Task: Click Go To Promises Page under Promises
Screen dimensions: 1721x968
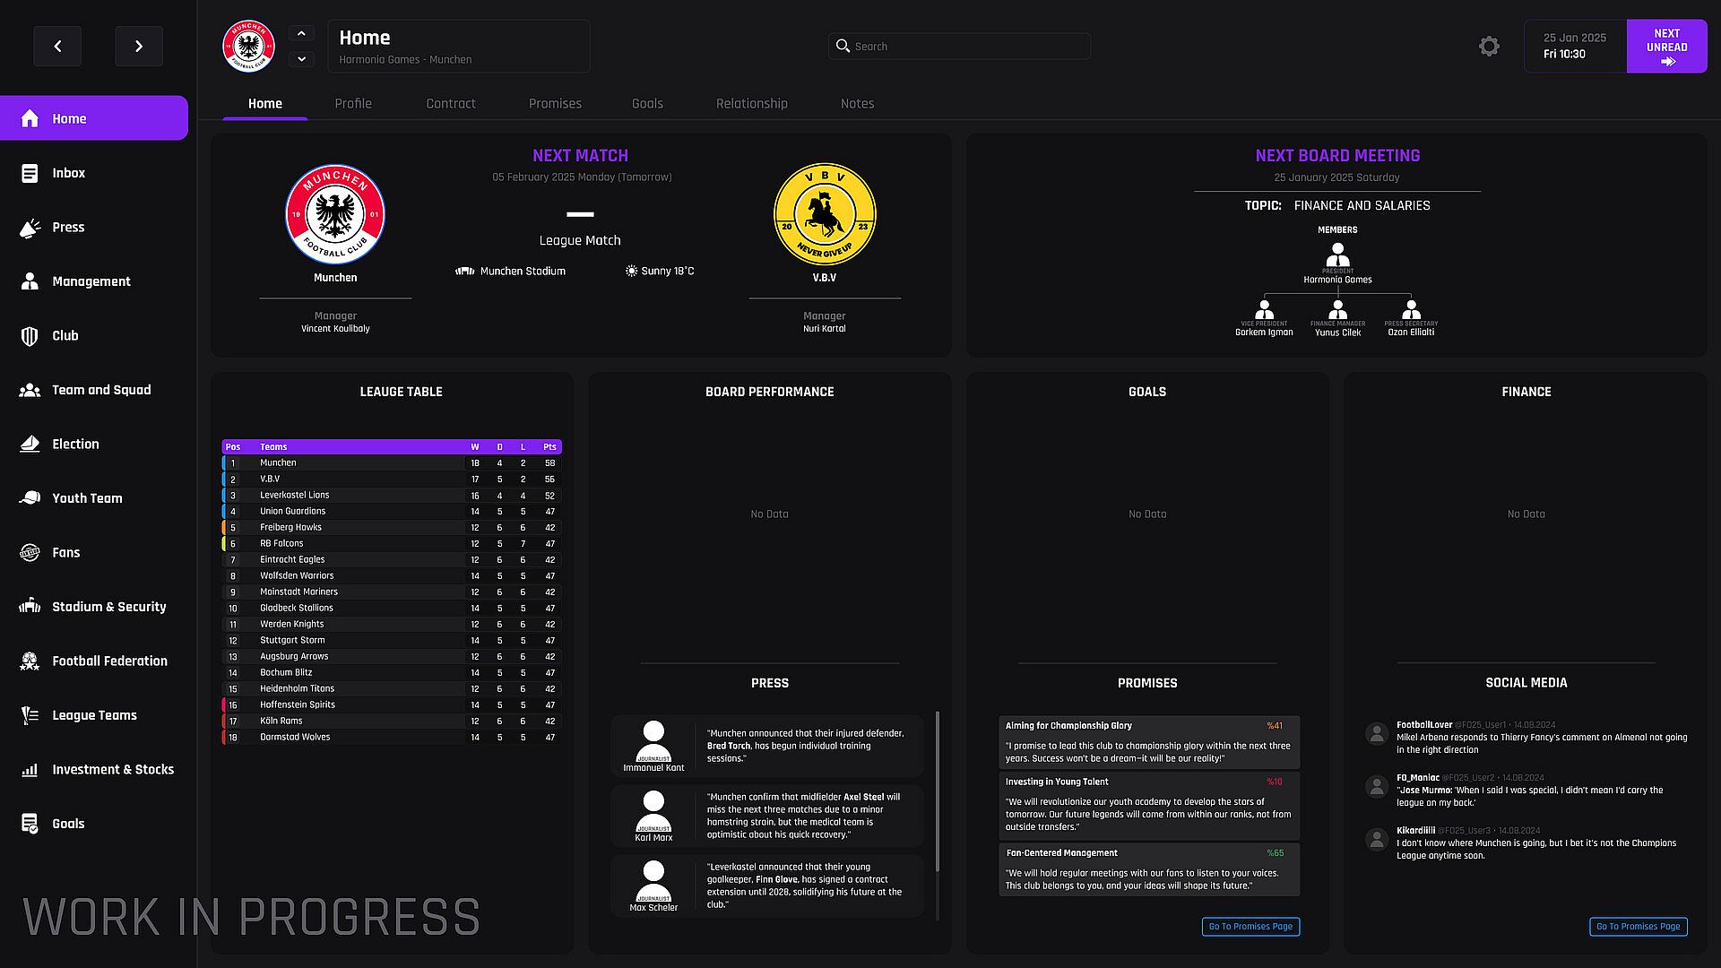Action: click(x=1250, y=927)
